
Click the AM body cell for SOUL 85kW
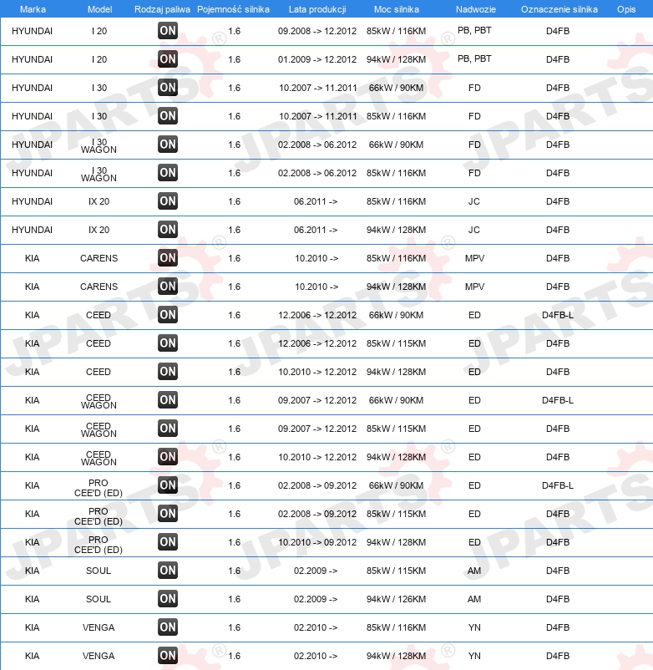click(474, 571)
